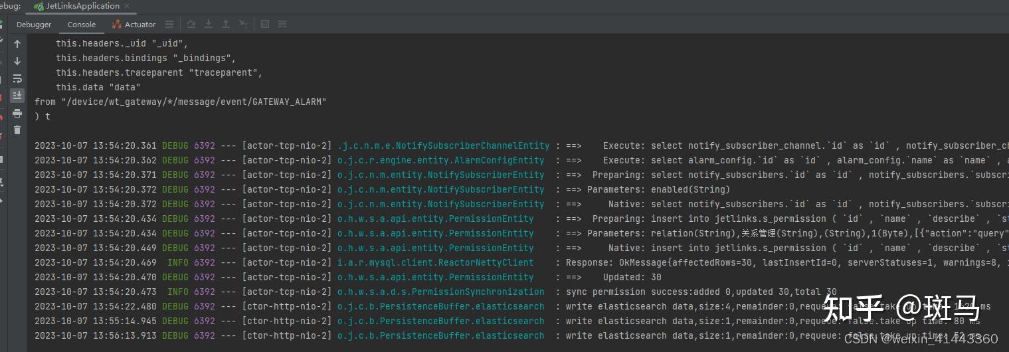Image resolution: width=1009 pixels, height=352 pixels.
Task: Click the Run to Cursor icon
Action: click(x=244, y=24)
